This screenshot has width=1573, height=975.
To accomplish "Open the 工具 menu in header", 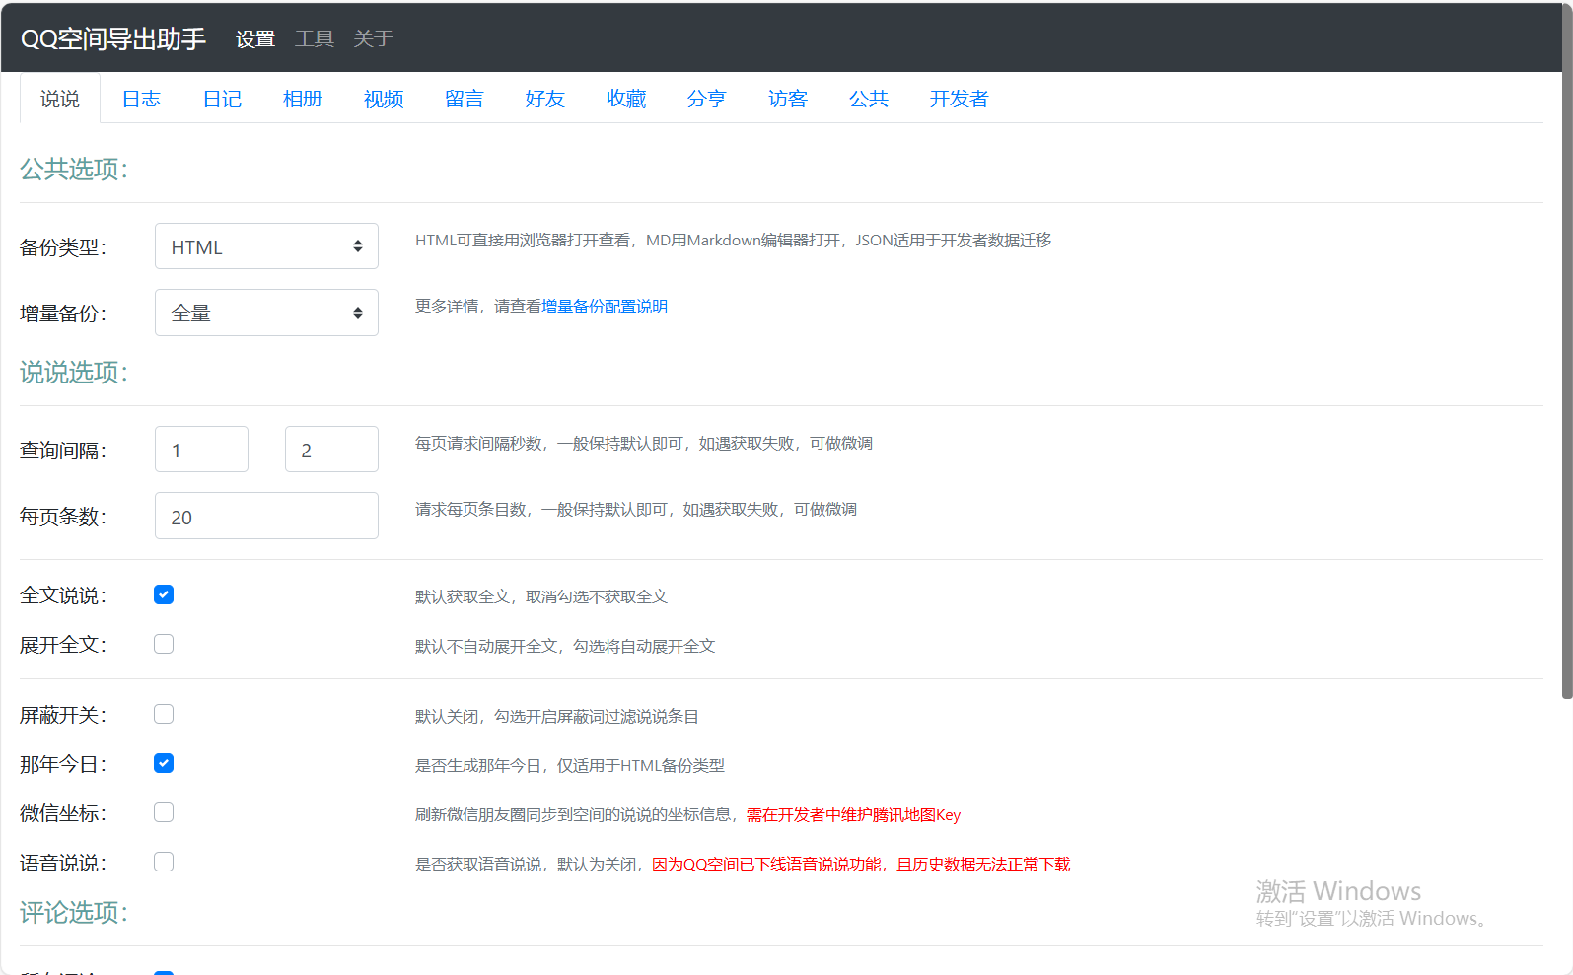I will pyautogui.click(x=315, y=38).
